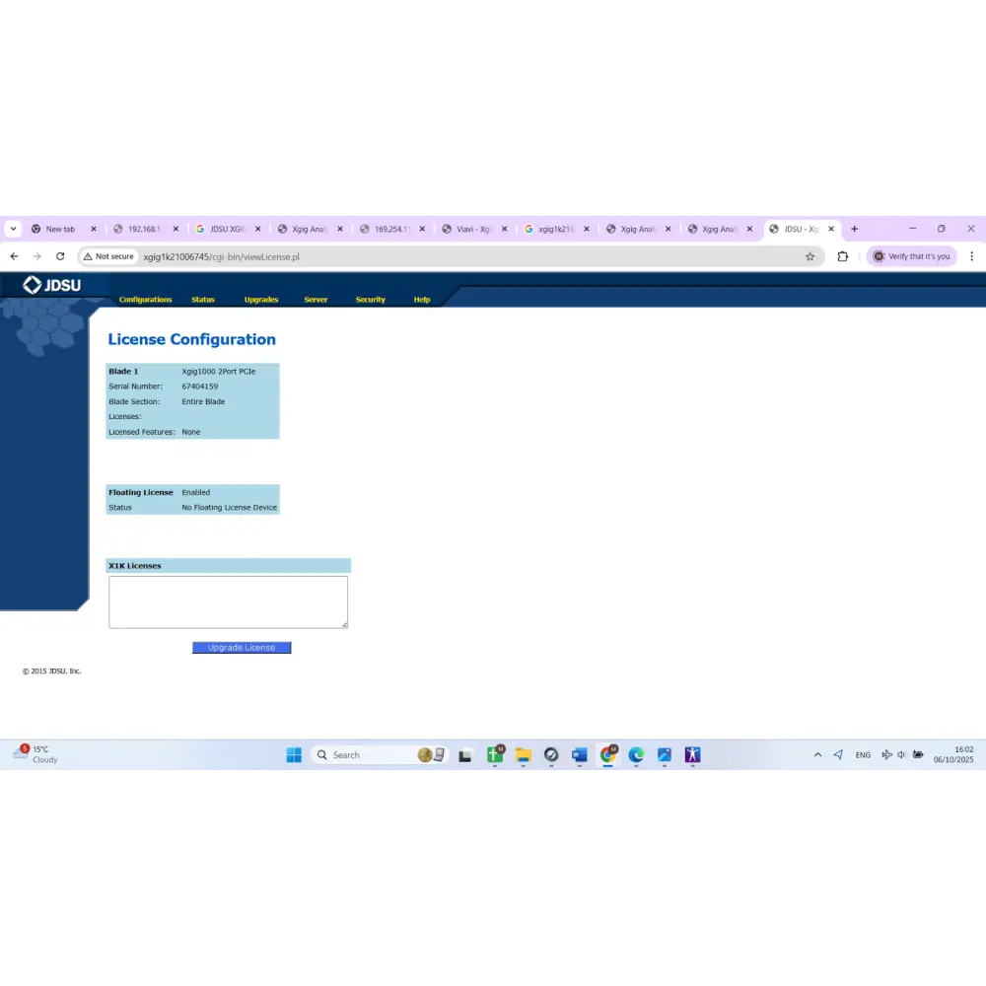Open the round clock-like taskbar app
The image size is (986, 986).
pyautogui.click(x=551, y=755)
